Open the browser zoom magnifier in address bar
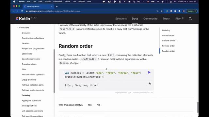 pyautogui.click(x=157, y=11)
